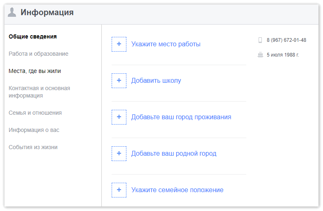
Task: Click the birthday cake icon
Action: point(260,55)
